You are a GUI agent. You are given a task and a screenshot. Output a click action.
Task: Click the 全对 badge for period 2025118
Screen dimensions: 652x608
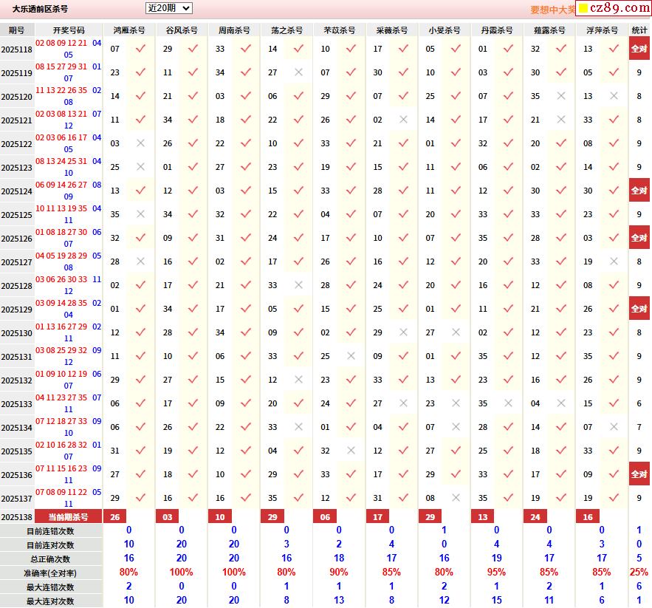639,49
